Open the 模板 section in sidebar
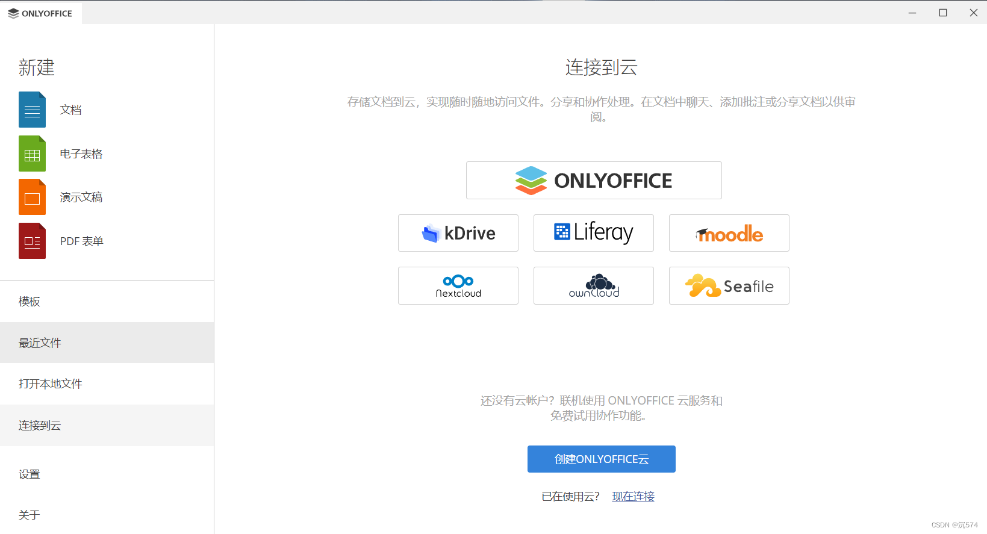The width and height of the screenshot is (987, 534). point(107,301)
